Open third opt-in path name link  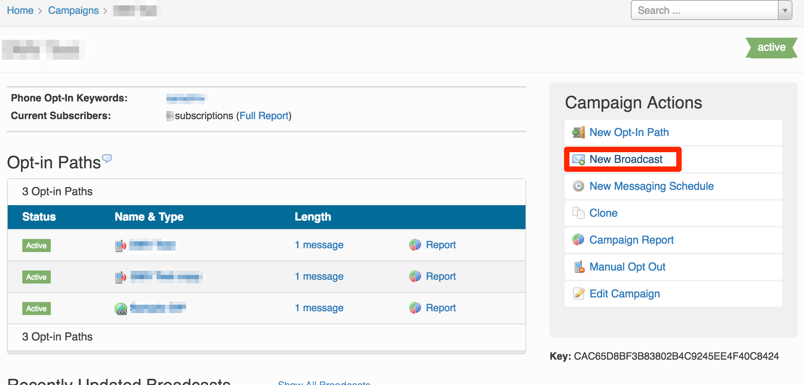(x=158, y=308)
